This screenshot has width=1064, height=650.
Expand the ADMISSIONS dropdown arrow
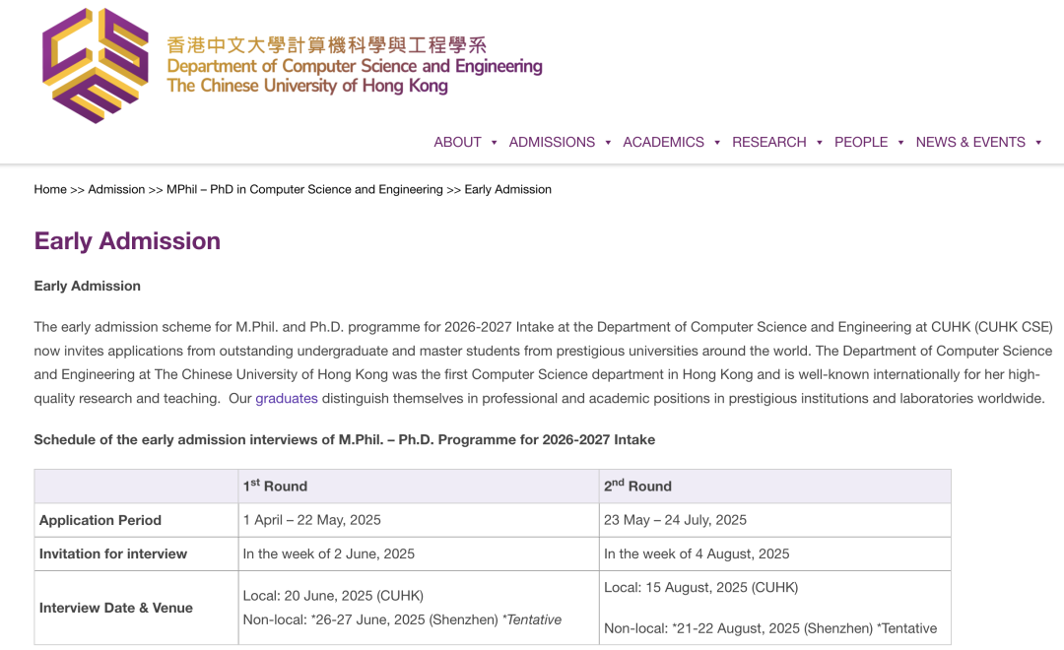pos(608,143)
